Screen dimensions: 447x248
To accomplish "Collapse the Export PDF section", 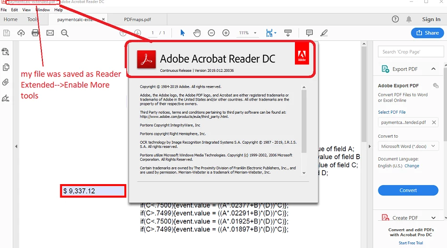I will click(433, 69).
